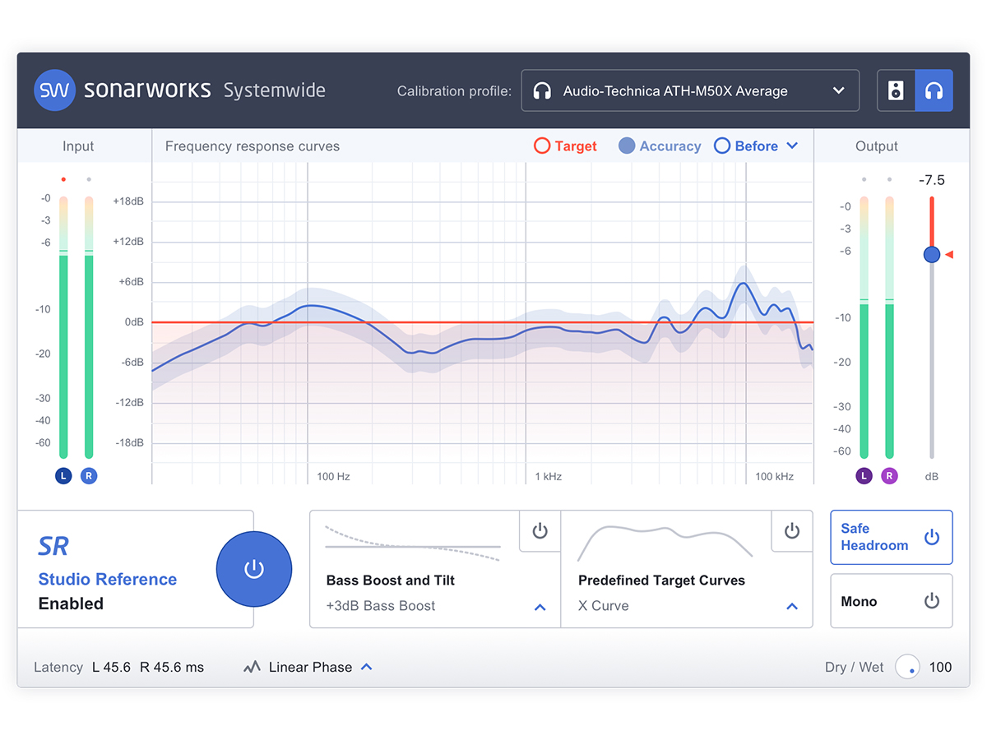987x740 pixels.
Task: Click the input left level meter
Action: click(x=63, y=327)
